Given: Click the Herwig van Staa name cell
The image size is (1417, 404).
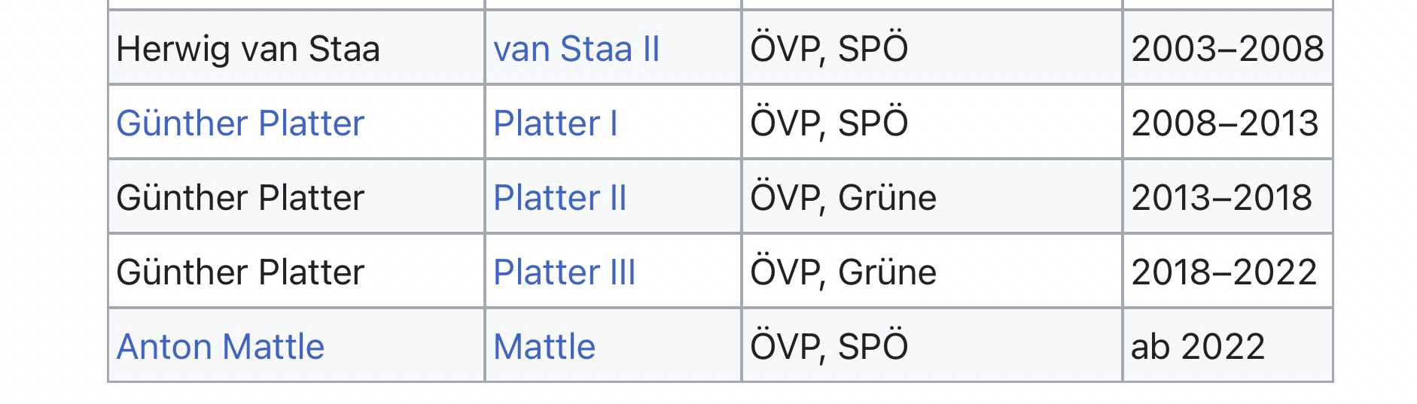Looking at the screenshot, I should pos(248,50).
